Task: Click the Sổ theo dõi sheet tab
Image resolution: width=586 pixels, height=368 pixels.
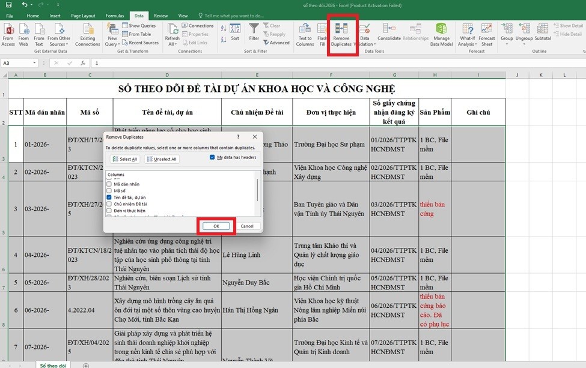Action: [53, 365]
